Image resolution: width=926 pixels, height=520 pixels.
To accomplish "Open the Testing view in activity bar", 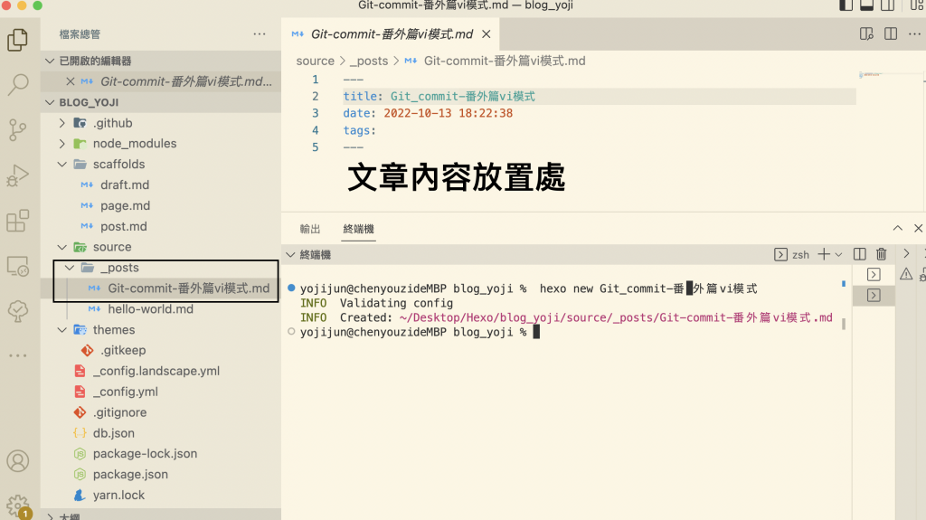I will coord(18,311).
